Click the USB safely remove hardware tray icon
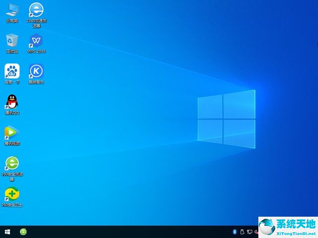This screenshot has width=318, height=238. [242, 232]
